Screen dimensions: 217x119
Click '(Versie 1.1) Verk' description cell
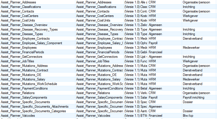click(x=136, y=93)
